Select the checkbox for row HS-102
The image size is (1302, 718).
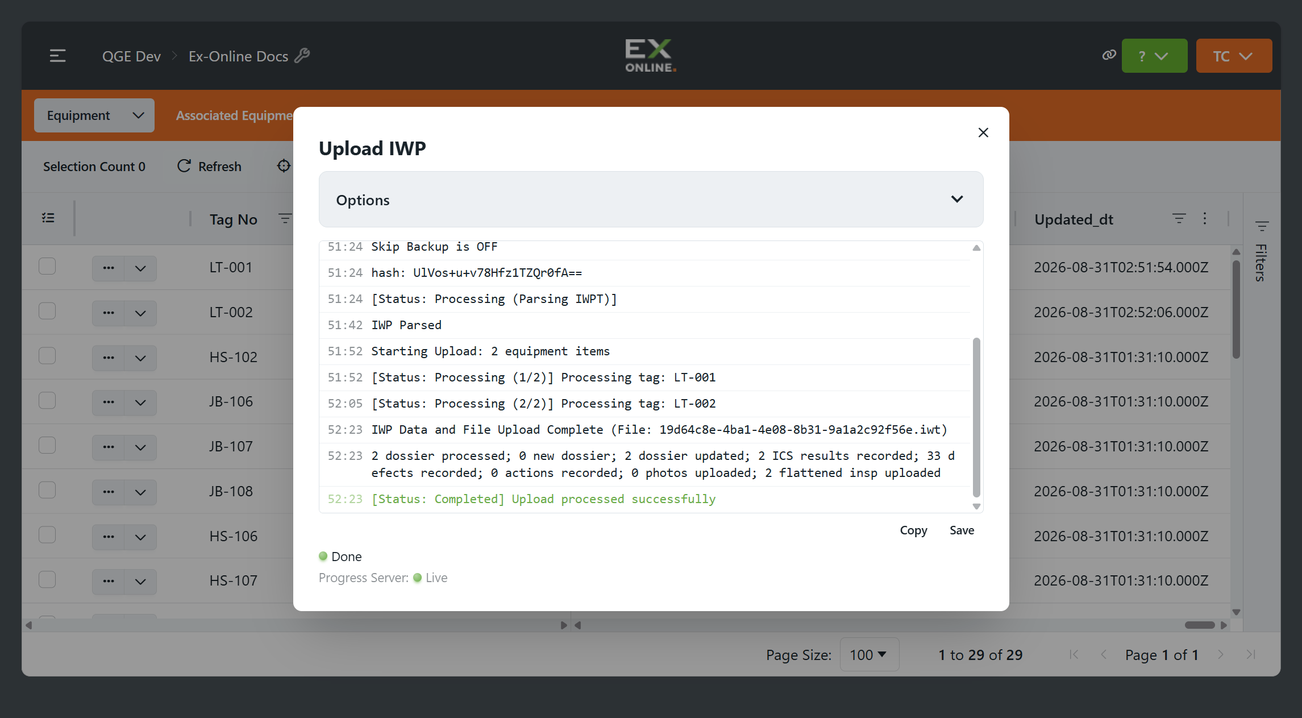click(x=47, y=356)
